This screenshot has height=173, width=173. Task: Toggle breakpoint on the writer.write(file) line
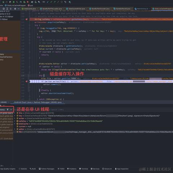pyautogui.click(x=27, y=81)
